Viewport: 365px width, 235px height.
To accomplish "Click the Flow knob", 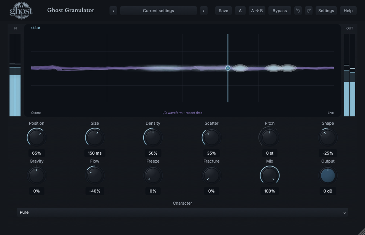I will (x=95, y=175).
